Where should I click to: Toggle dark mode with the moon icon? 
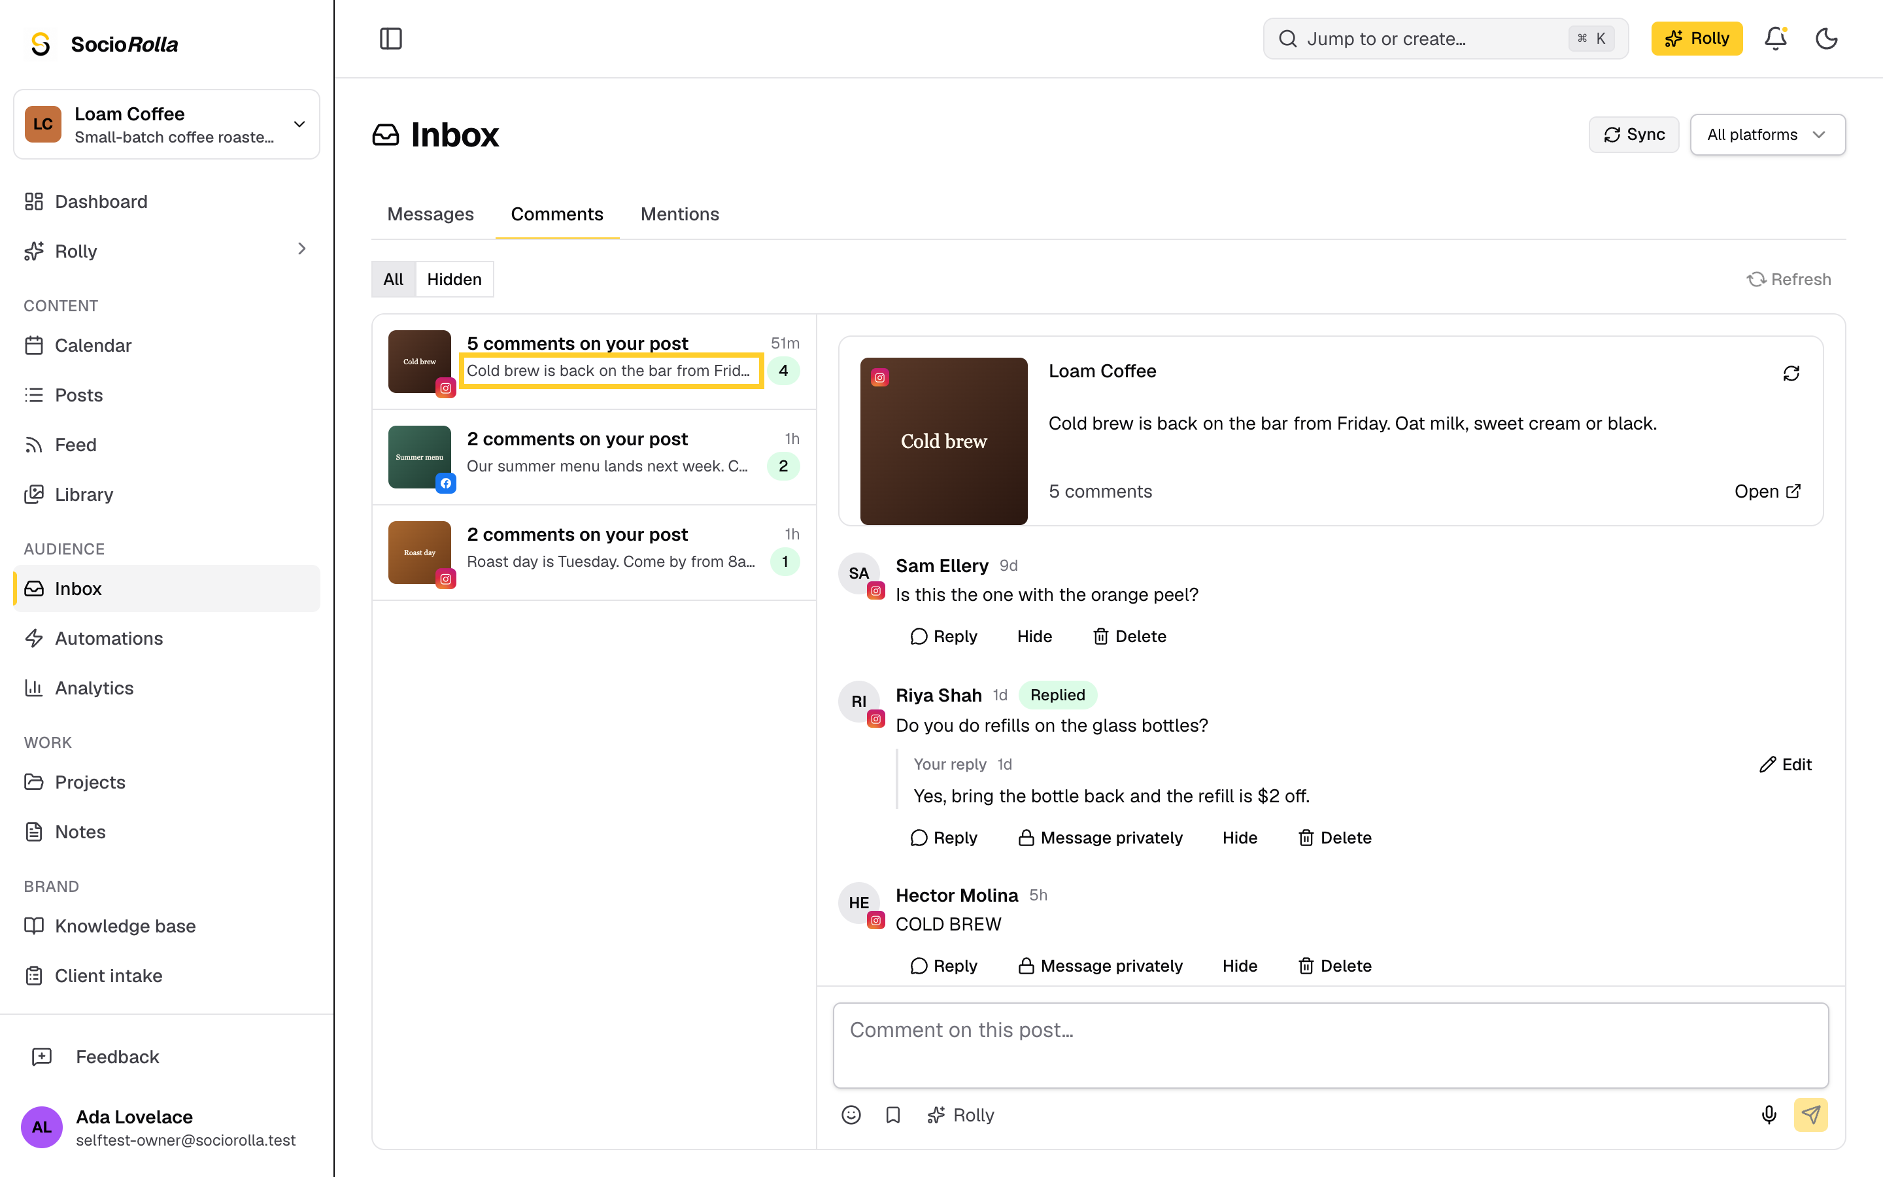click(1826, 38)
